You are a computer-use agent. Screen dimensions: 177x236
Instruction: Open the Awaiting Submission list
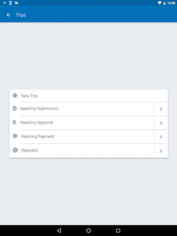(x=39, y=109)
